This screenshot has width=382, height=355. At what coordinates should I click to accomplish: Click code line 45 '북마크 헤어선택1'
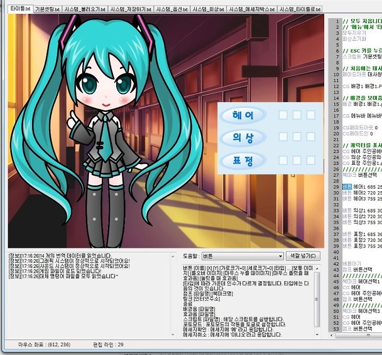[361, 281]
